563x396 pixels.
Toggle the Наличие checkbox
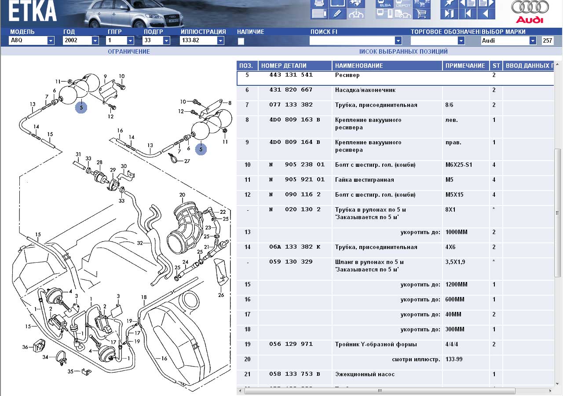click(x=241, y=41)
